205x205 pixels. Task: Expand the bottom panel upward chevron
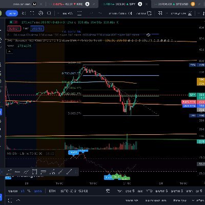click(18, 200)
